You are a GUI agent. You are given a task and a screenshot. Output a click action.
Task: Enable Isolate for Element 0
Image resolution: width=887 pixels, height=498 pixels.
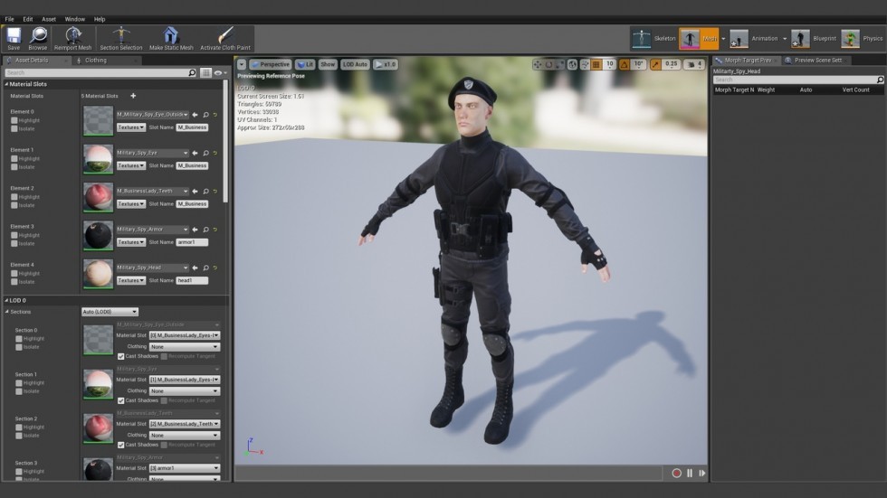(x=14, y=128)
